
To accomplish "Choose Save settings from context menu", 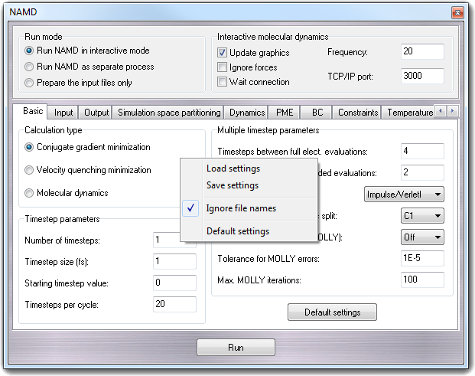I will (233, 185).
